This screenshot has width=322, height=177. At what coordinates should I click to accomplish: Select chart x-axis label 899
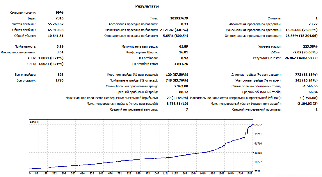(x=138, y=174)
